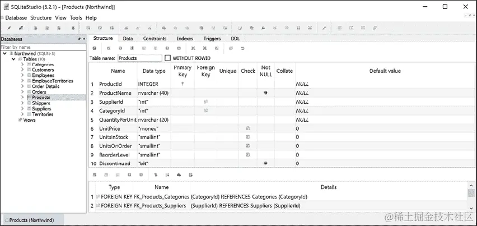Switch to the Triggers tab

tap(212, 39)
